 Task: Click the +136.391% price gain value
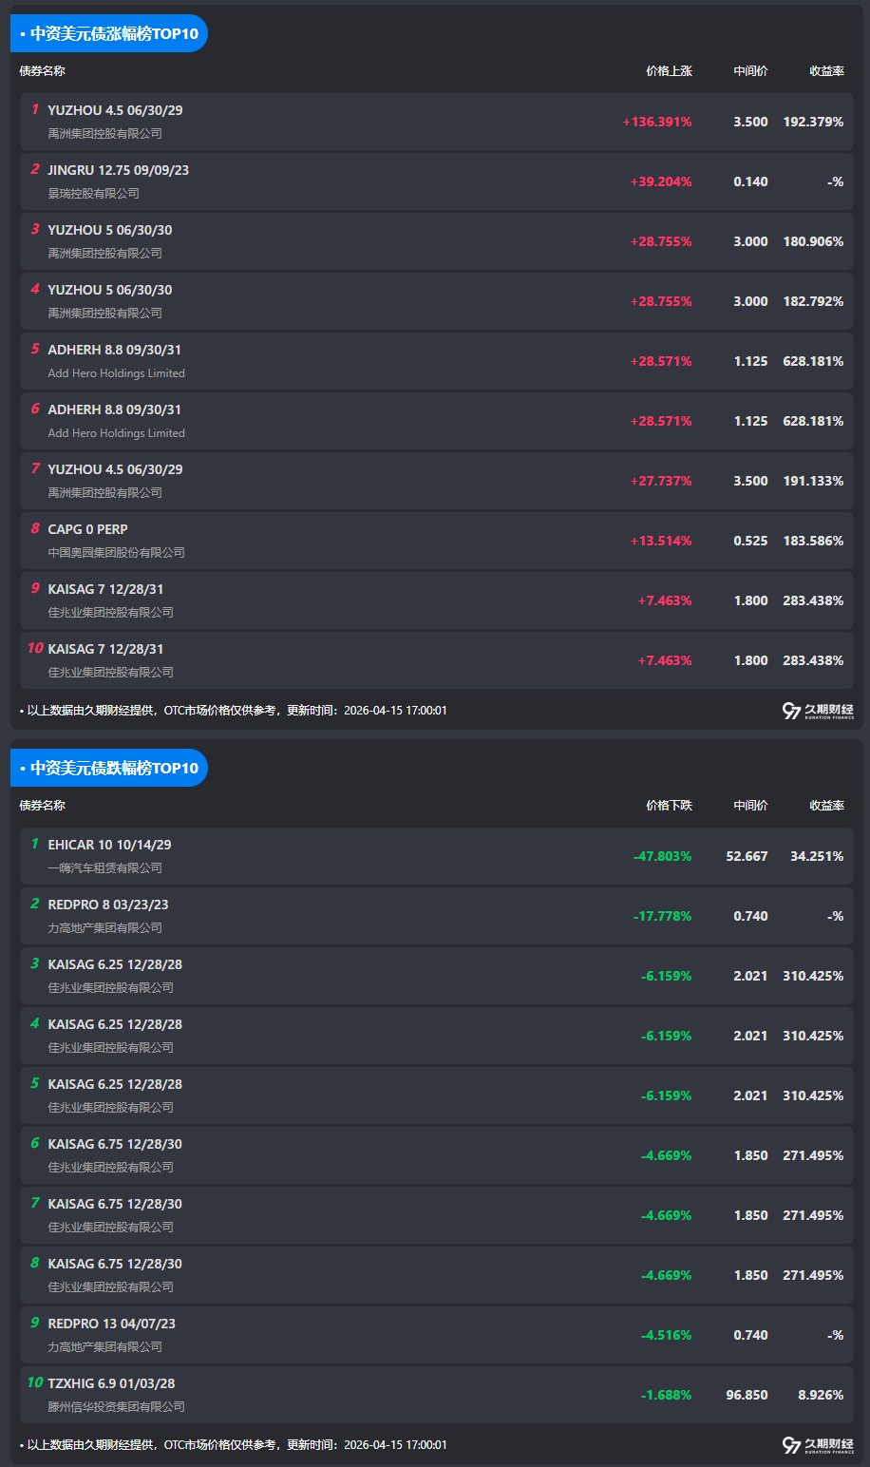point(656,123)
